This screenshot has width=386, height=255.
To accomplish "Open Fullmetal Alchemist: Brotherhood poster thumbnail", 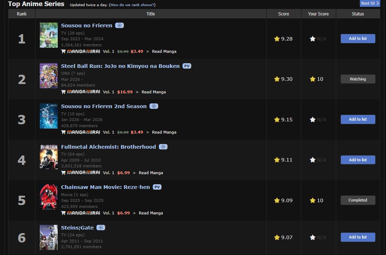I will [x=49, y=157].
